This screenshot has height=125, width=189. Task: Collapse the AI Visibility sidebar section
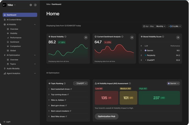(35, 24)
